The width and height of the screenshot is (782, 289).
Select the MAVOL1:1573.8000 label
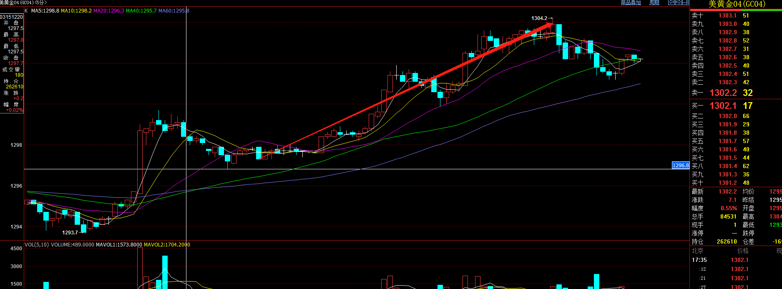[x=119, y=245]
